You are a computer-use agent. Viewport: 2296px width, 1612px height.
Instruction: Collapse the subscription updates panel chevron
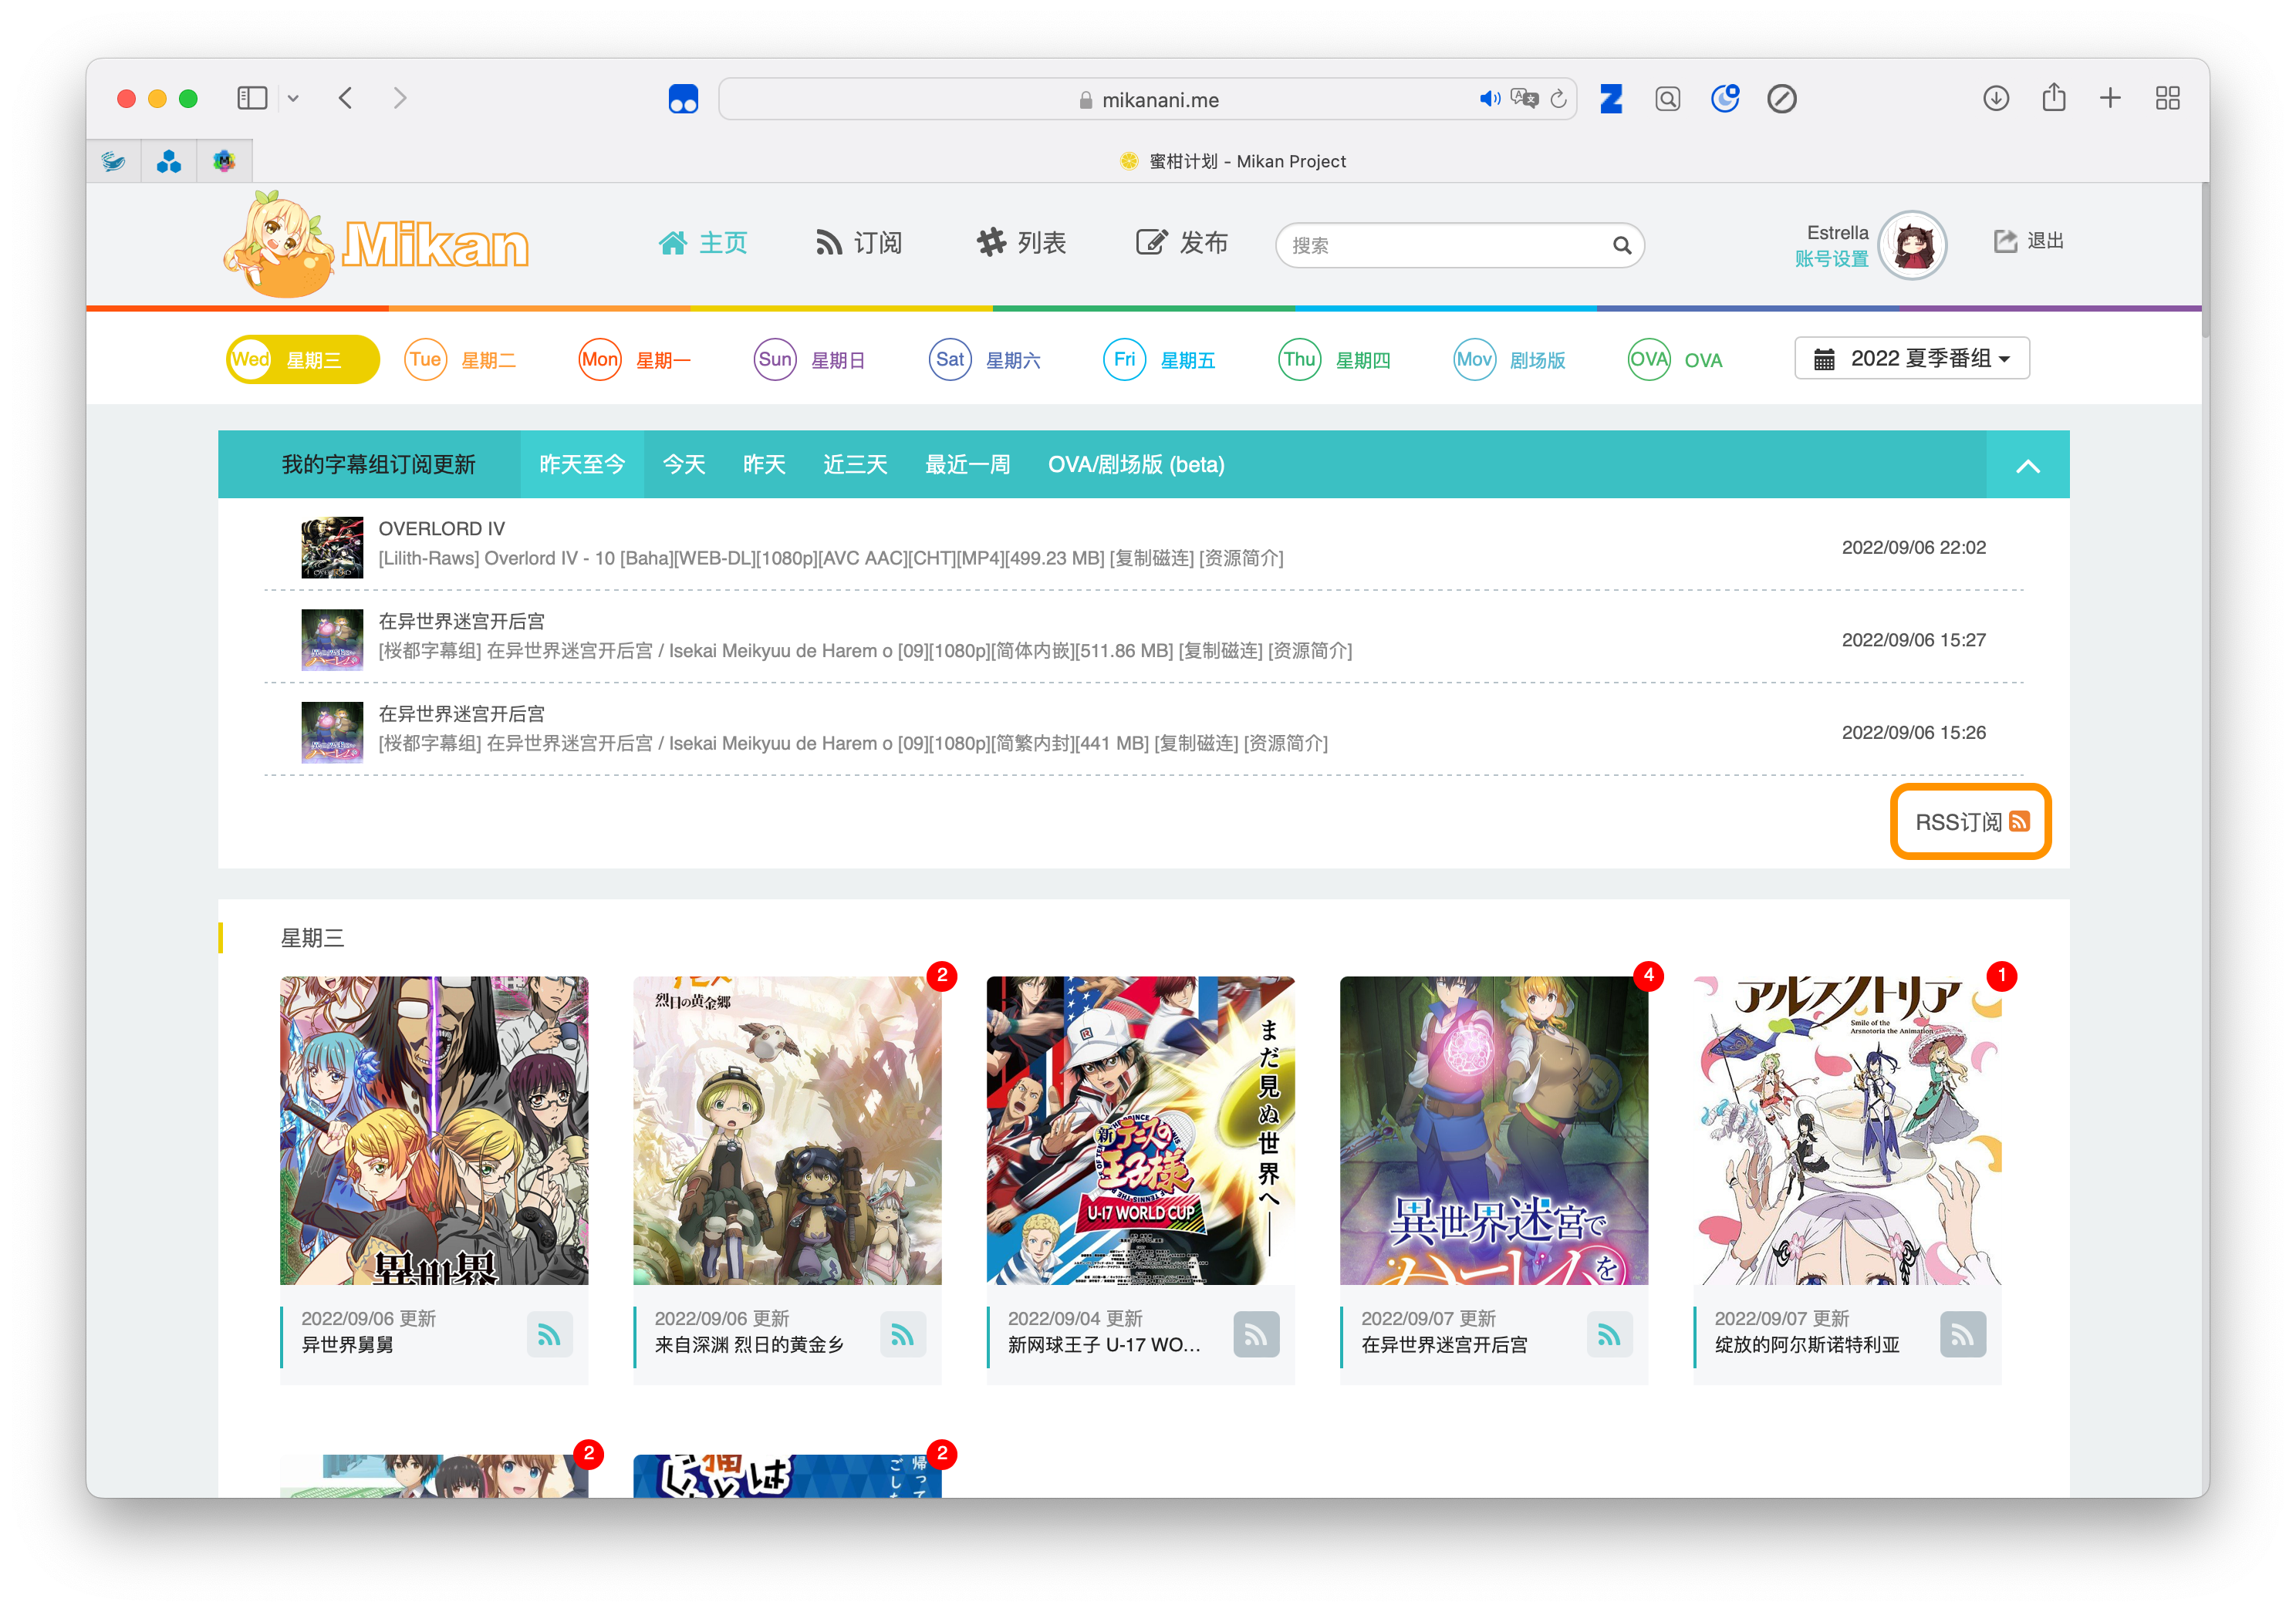tap(2027, 465)
